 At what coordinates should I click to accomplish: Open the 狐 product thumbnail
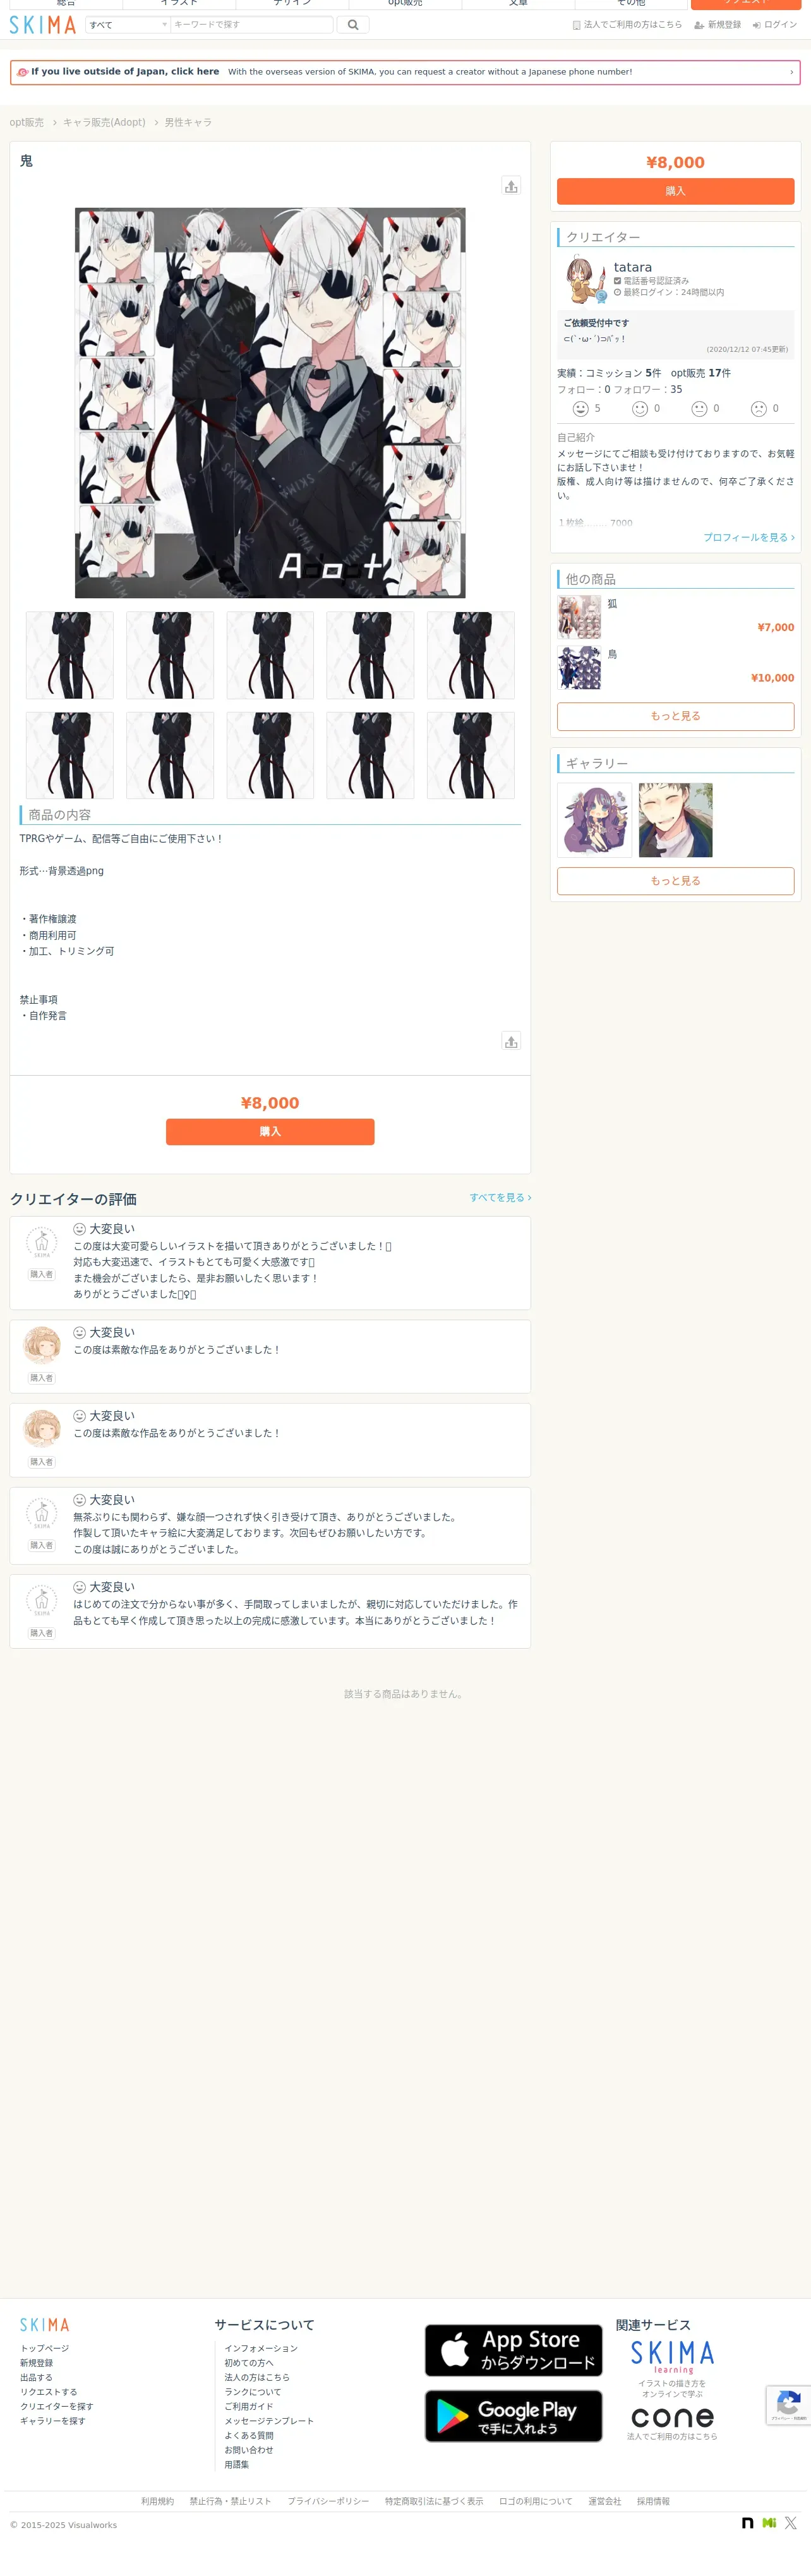point(580,617)
